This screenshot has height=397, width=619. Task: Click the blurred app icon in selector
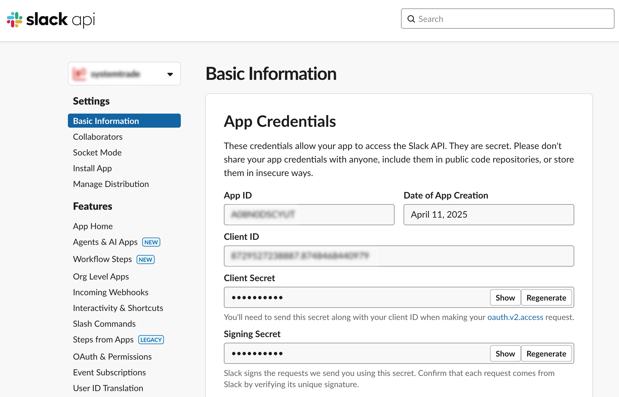[x=79, y=74]
